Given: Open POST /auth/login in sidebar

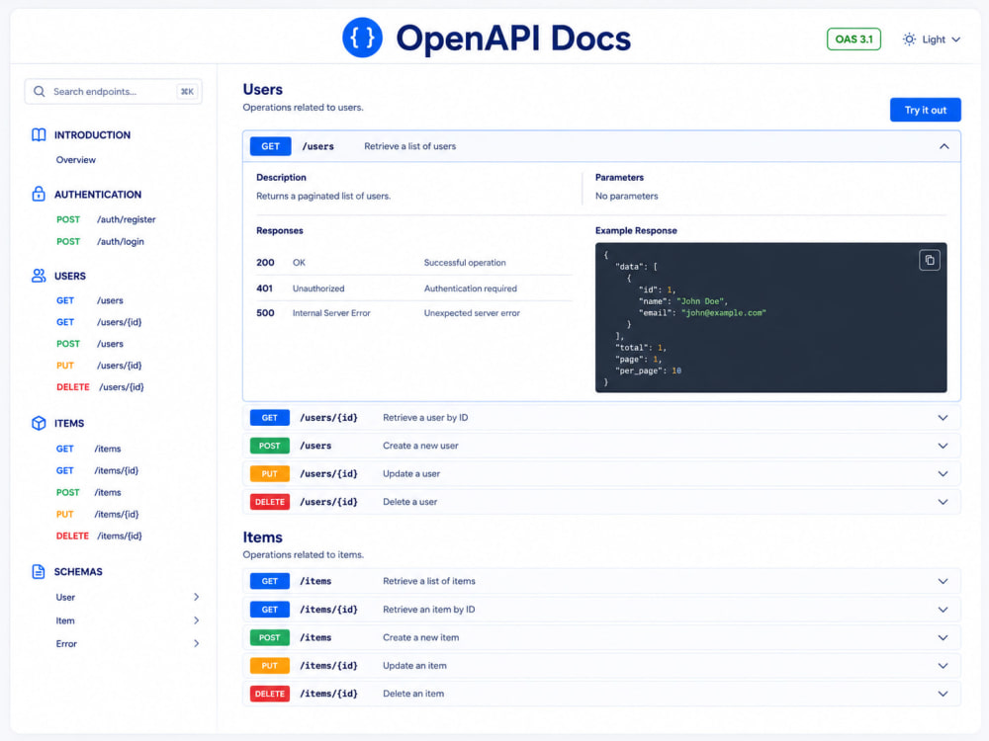Looking at the screenshot, I should [100, 241].
